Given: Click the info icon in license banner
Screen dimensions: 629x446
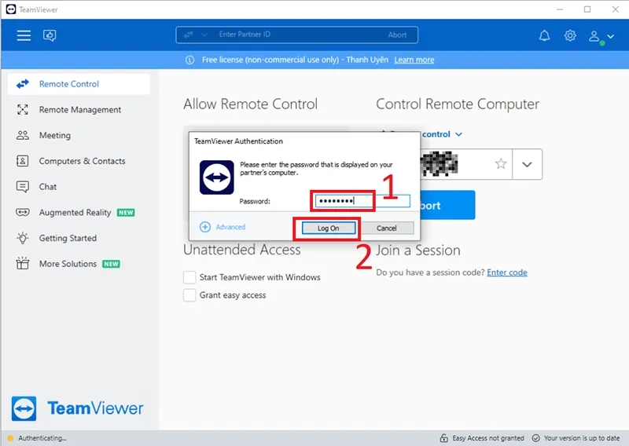Looking at the screenshot, I should pos(189,60).
